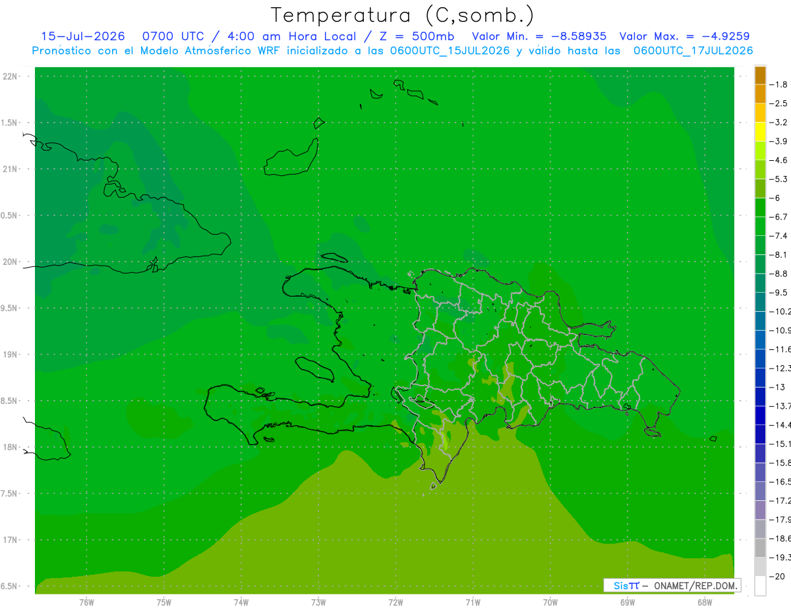Click the '22N' latitude label
Screen dimensions: 791x611
(10, 76)
